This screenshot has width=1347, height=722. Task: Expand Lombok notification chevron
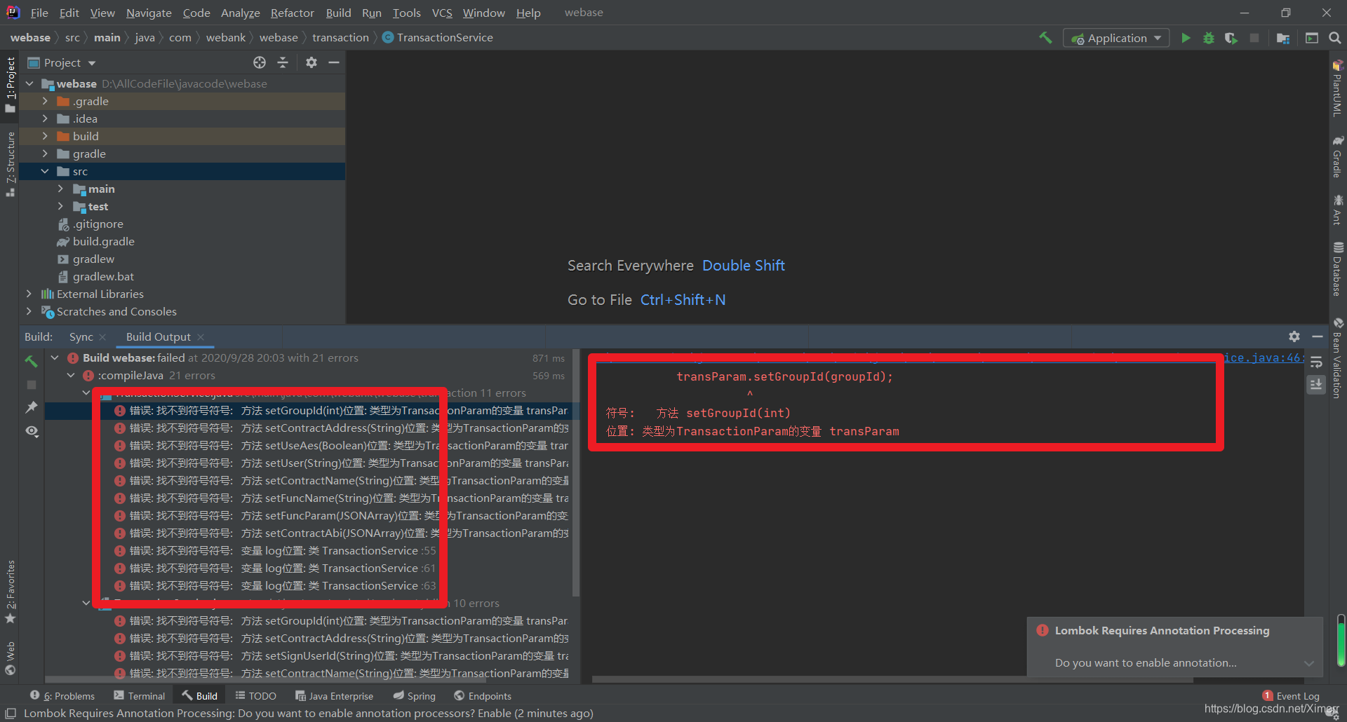[1308, 663]
